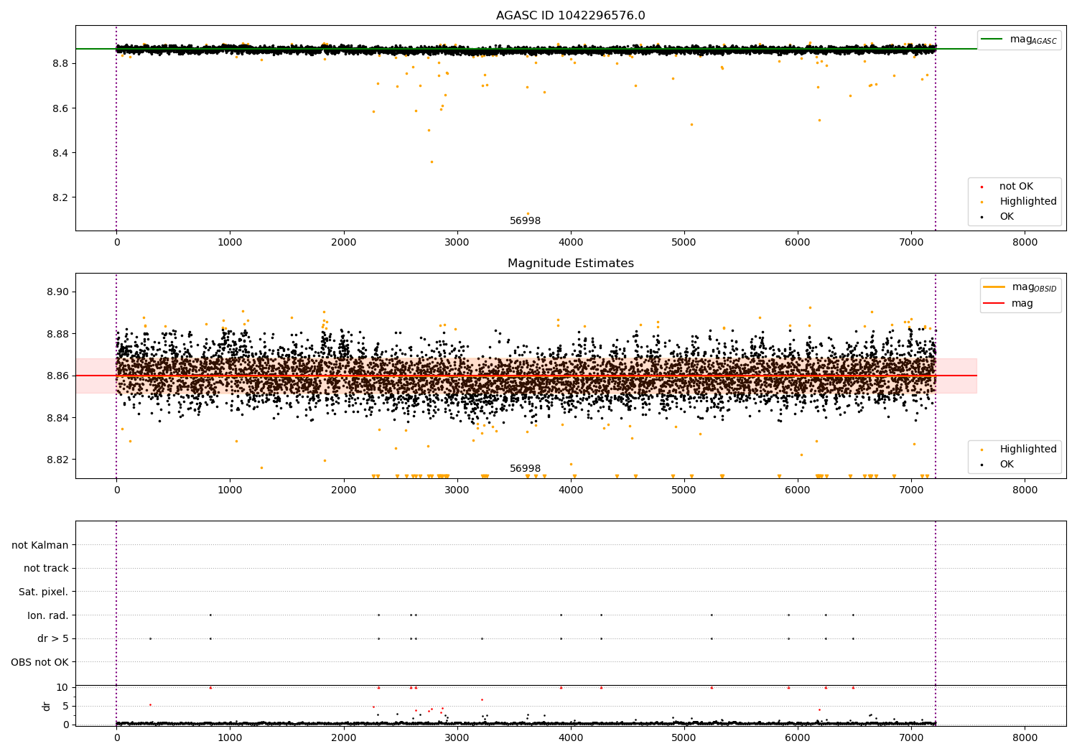Click the "8.84" y-axis tick label

point(58,418)
